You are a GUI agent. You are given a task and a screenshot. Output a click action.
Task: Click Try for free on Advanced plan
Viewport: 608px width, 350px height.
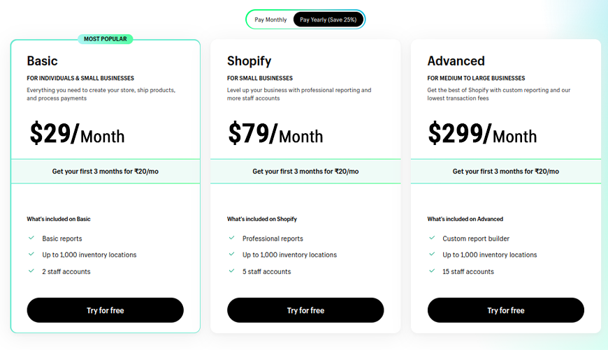click(x=506, y=310)
